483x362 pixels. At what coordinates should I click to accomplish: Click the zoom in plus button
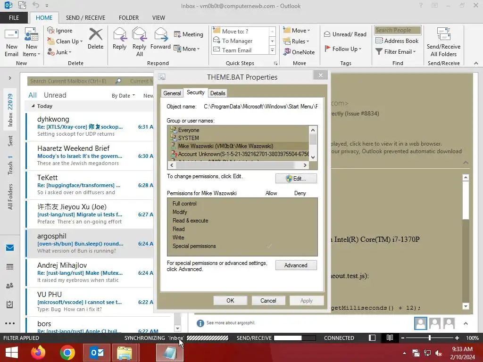click(457, 337)
